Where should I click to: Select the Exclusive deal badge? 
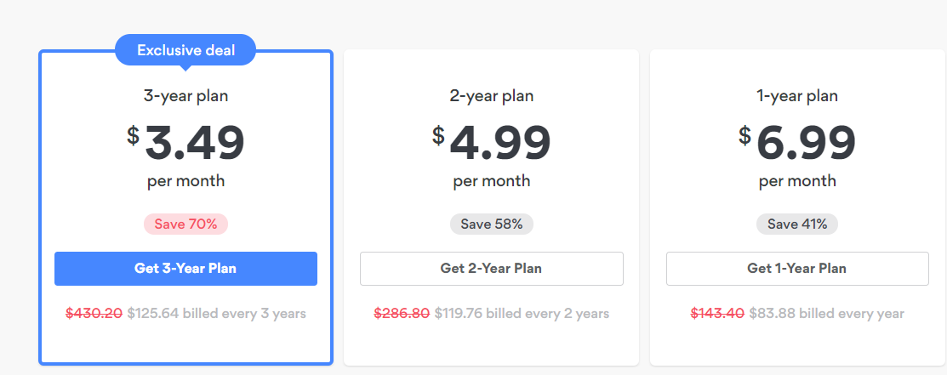pyautogui.click(x=185, y=51)
